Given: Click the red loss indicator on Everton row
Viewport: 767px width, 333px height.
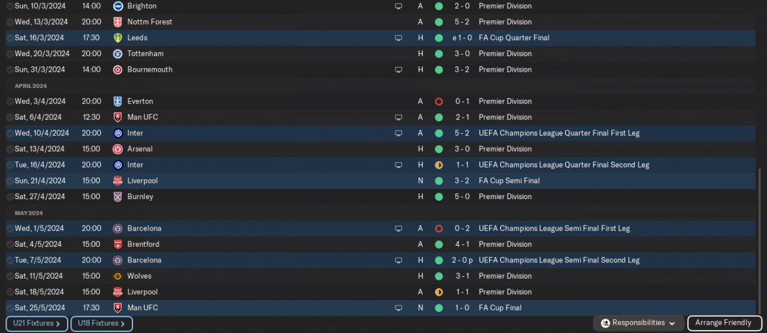Looking at the screenshot, I should (439, 102).
